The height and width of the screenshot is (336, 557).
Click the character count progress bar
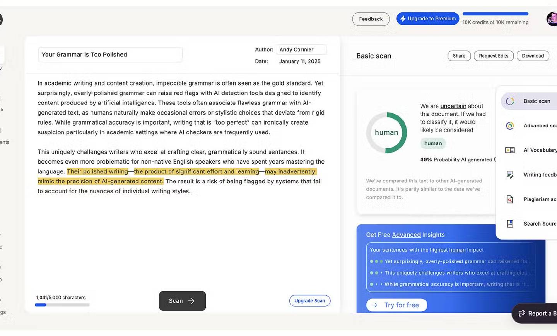tap(62, 305)
